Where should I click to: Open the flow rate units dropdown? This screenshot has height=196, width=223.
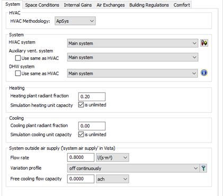(x=112, y=157)
